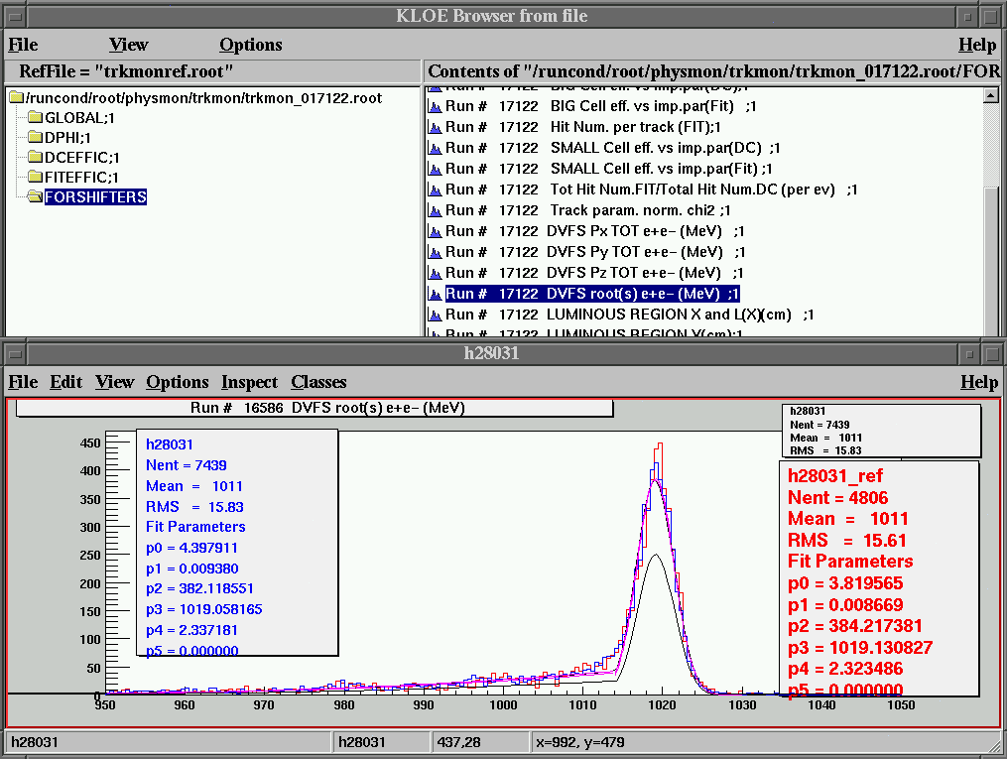
Task: Click the trkmon_017122.root root folder icon
Action: pyautogui.click(x=17, y=97)
